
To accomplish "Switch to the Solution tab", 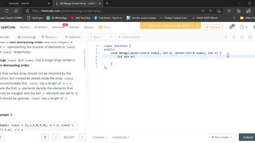I will (x=27, y=37).
